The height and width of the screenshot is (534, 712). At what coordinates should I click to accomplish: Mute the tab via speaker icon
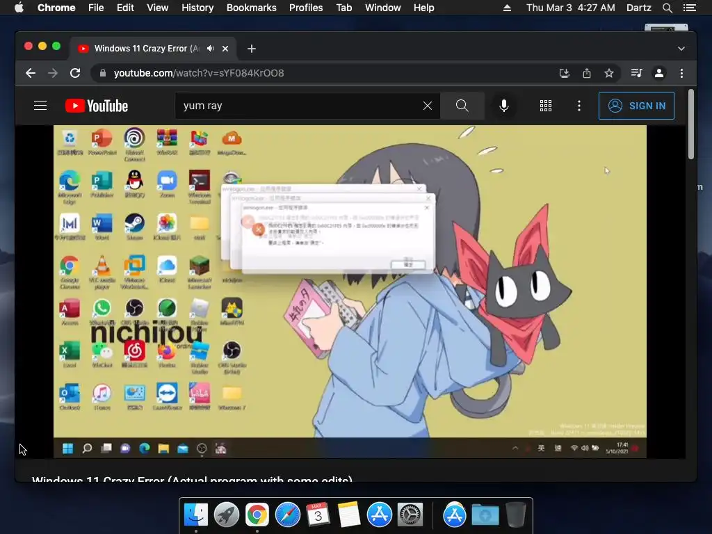click(x=210, y=49)
